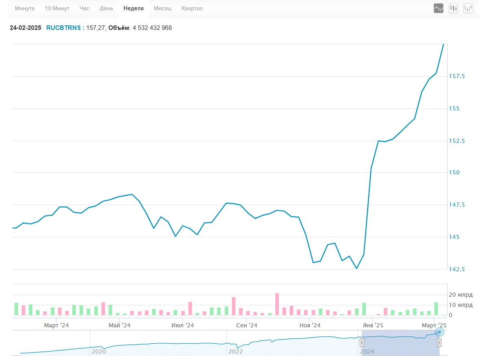Viewport: 484px width, 356px height.
Task: Switch to candlestick chart view
Action: coord(453,8)
